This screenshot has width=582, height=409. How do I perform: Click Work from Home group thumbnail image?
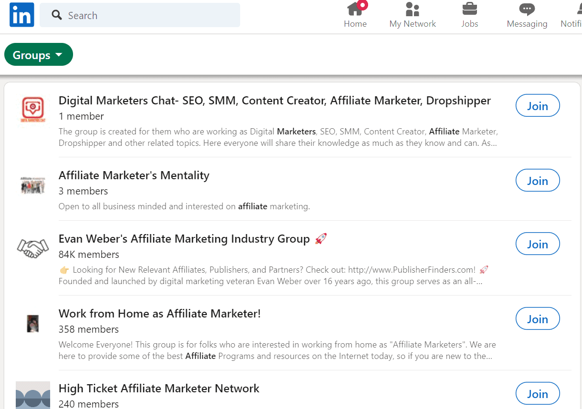(x=32, y=324)
